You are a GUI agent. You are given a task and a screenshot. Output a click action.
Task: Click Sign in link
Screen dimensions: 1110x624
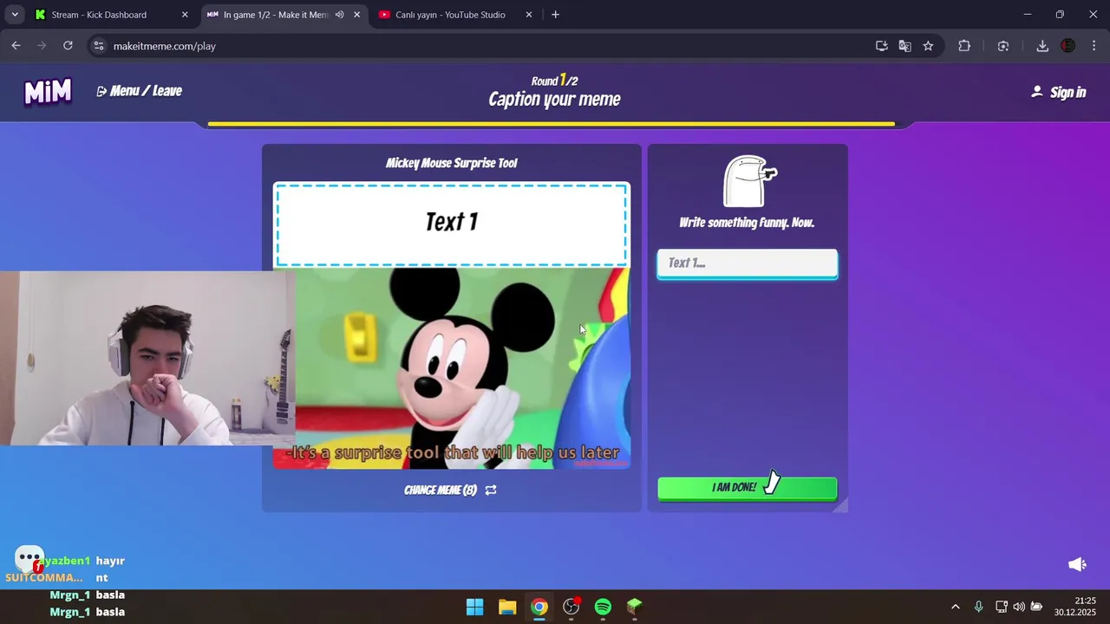pyautogui.click(x=1058, y=92)
